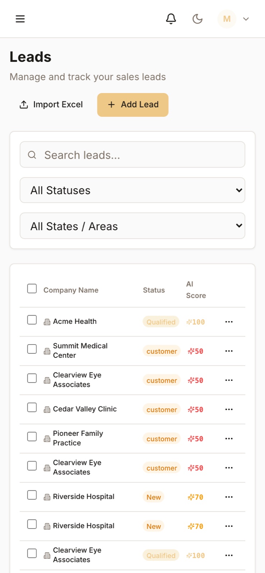The height and width of the screenshot is (573, 265).
Task: Toggle dark mode moon icon
Action: [x=198, y=19]
